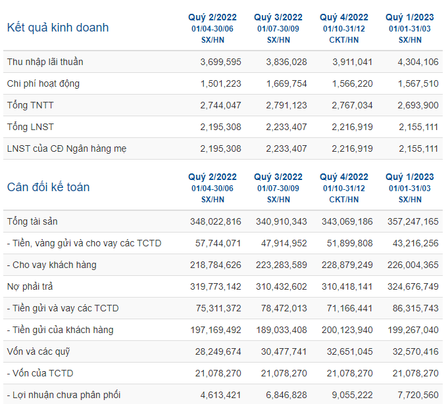Click the Vốn và các quỹ row label
This screenshot has height=404, width=448.
point(39,352)
